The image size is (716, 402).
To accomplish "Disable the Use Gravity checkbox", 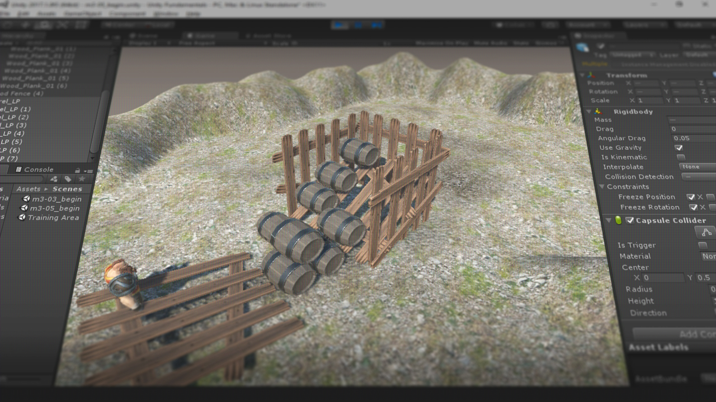I will (679, 148).
